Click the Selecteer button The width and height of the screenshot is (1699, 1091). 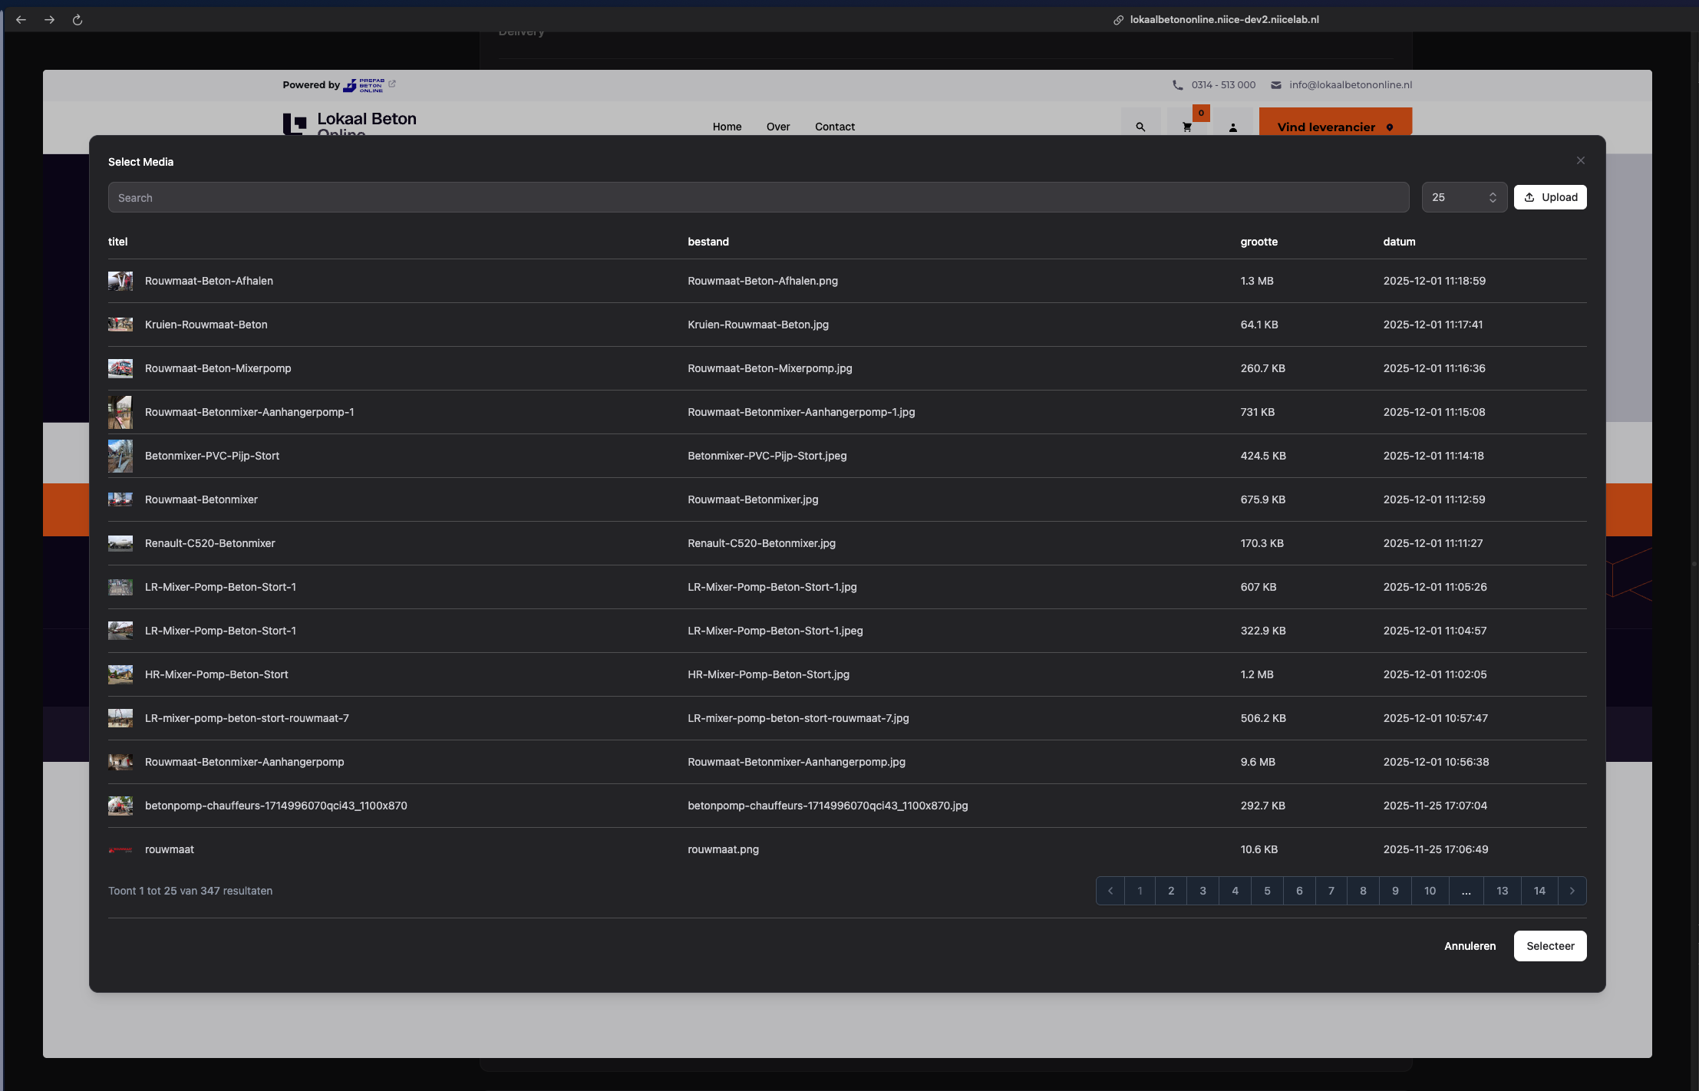[1549, 946]
